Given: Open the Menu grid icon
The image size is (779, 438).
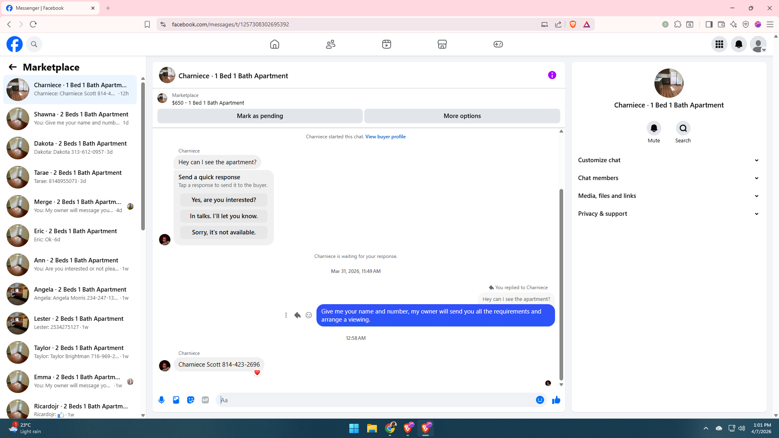Looking at the screenshot, I should pos(719,44).
